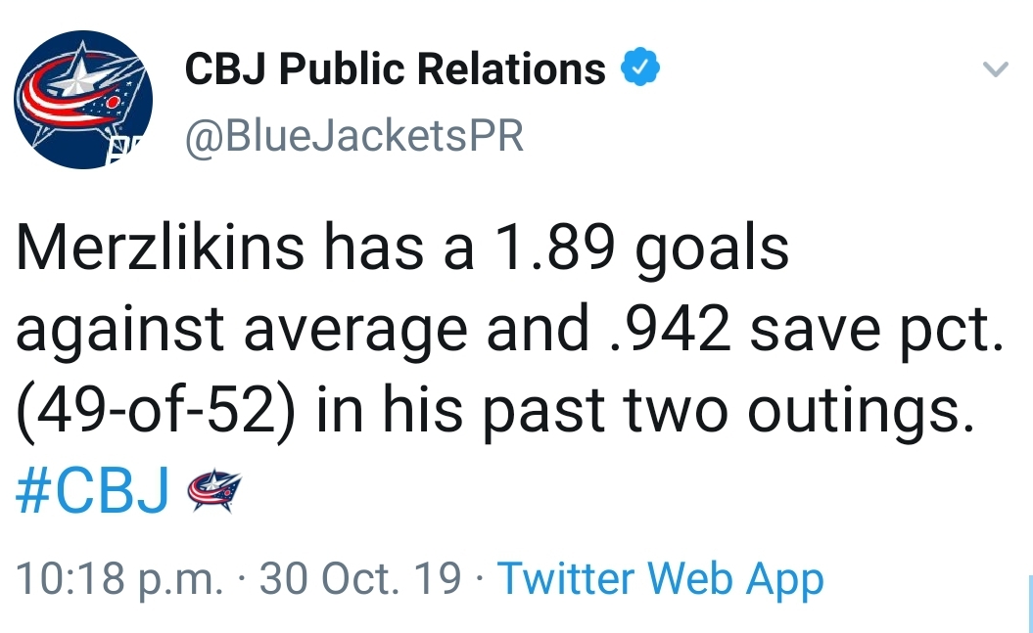
Task: Open the @BlueJacketsPR handle
Action: (x=354, y=136)
